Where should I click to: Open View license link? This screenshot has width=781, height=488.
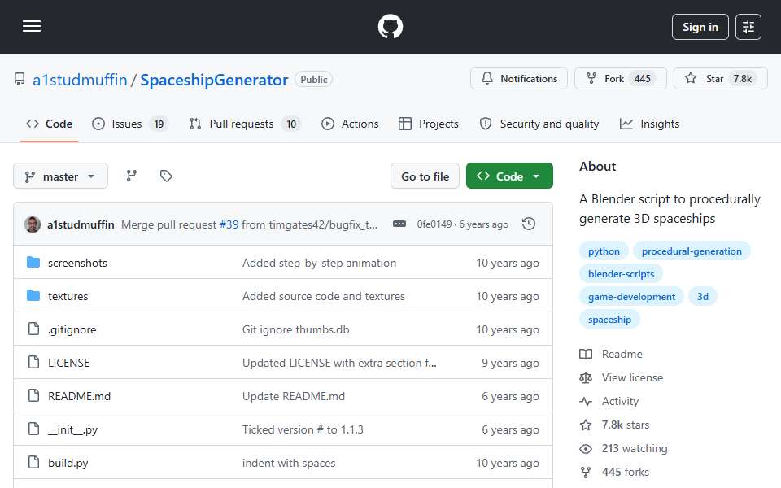click(x=621, y=378)
